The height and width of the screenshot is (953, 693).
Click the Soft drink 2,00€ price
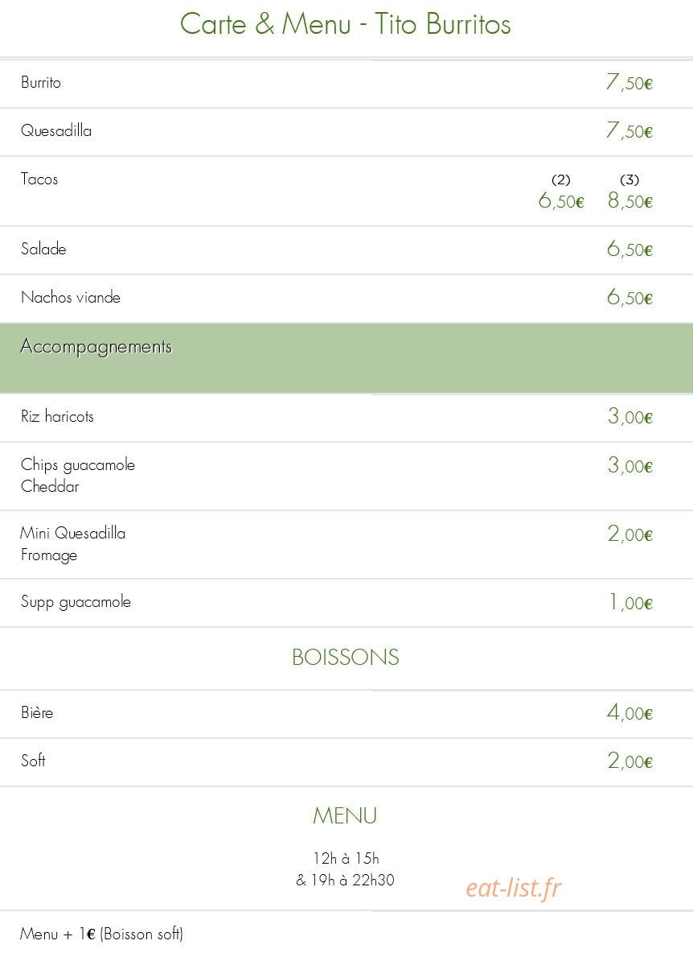(629, 761)
